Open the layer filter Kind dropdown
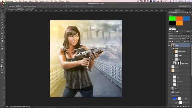This screenshot has height=108, width=192. (173, 36)
